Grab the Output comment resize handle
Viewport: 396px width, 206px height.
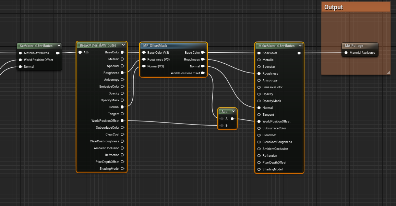(x=388, y=73)
